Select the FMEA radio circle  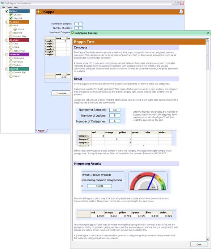coord(11,47)
